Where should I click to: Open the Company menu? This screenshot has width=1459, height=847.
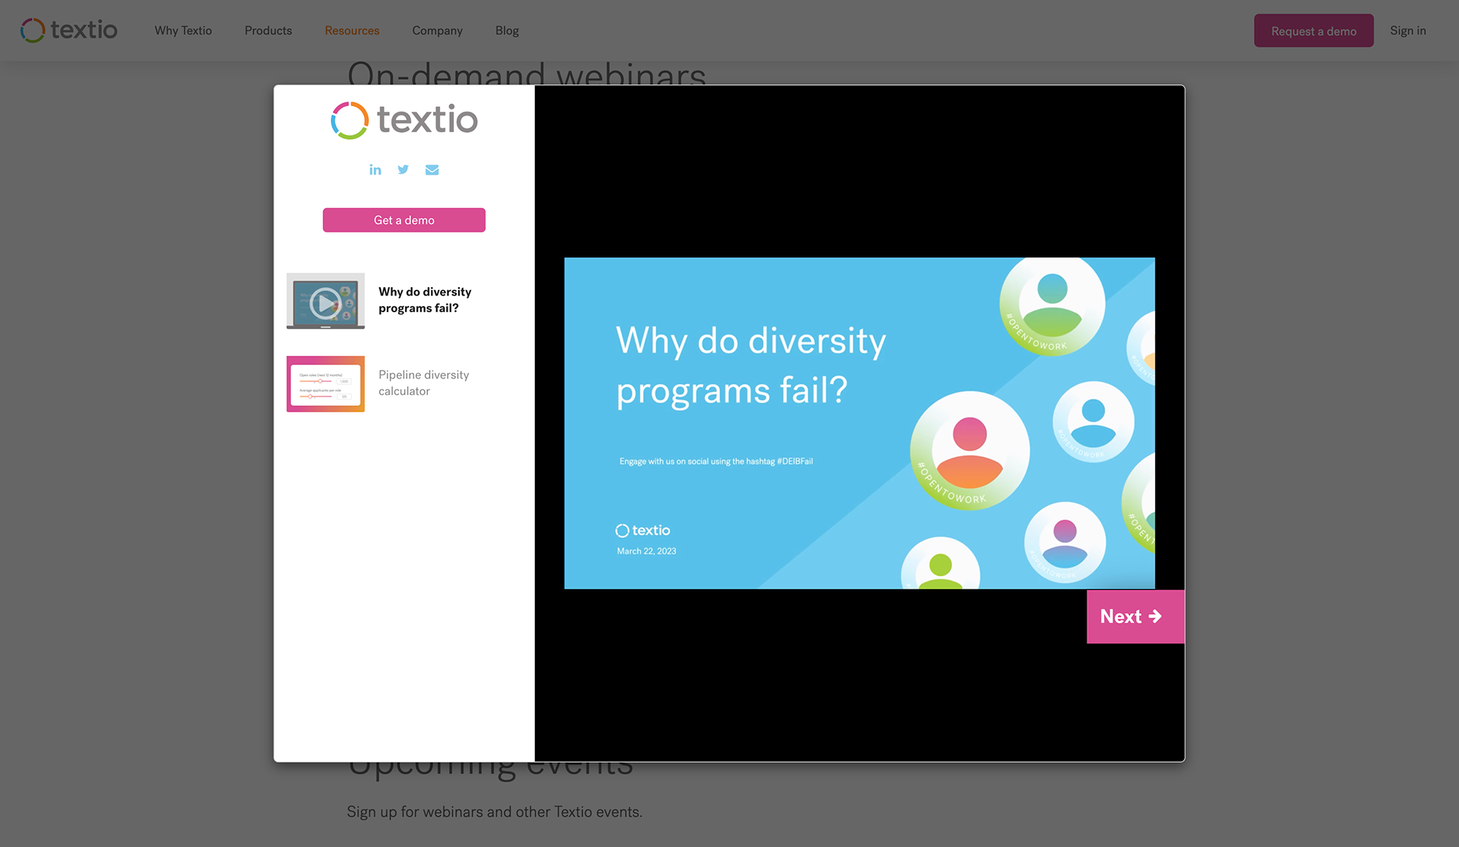[437, 30]
